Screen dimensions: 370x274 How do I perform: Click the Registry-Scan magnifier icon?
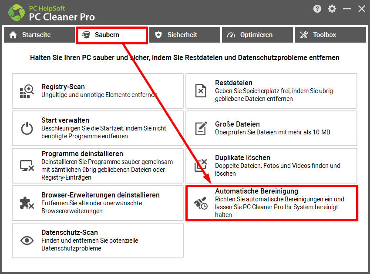(27, 91)
